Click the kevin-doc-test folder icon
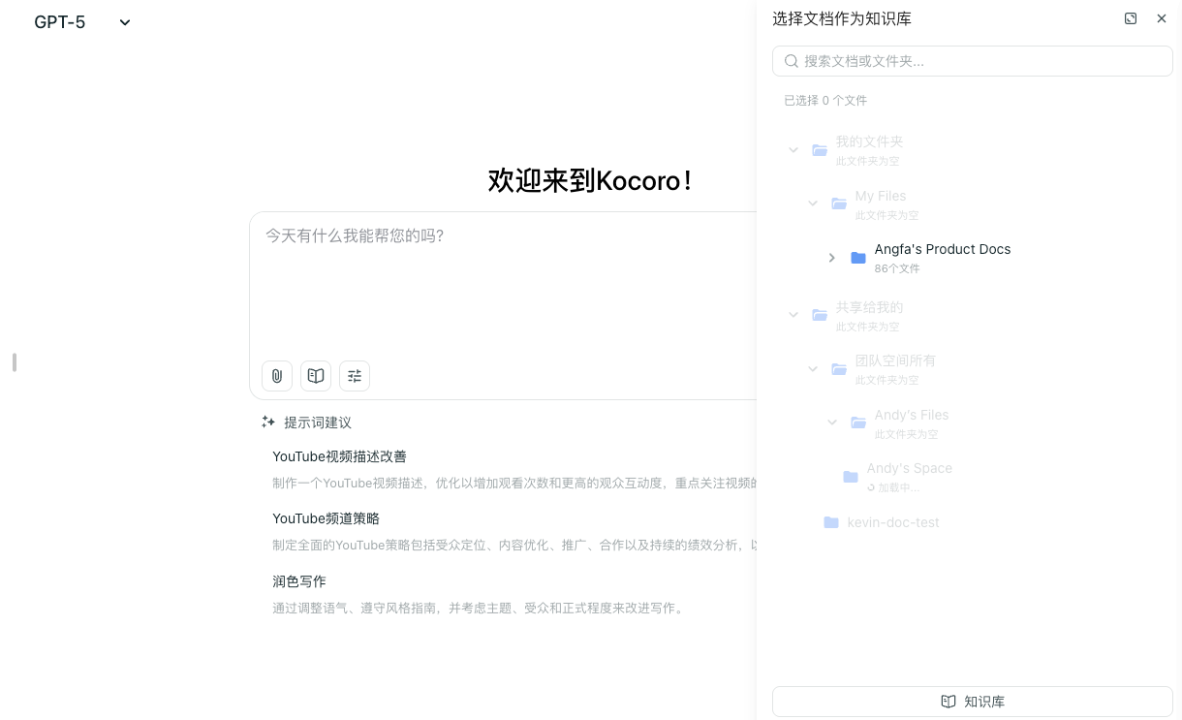The image size is (1182, 720). (x=831, y=522)
